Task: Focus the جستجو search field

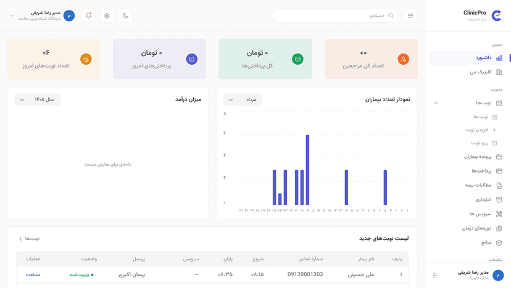Action: pyautogui.click(x=335, y=15)
